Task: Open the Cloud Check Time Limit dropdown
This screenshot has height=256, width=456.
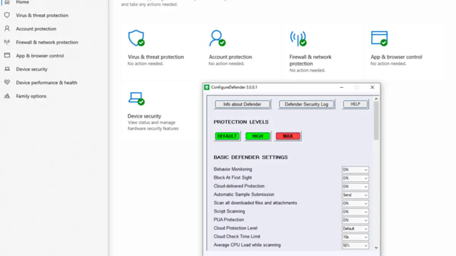Action: (x=355, y=237)
